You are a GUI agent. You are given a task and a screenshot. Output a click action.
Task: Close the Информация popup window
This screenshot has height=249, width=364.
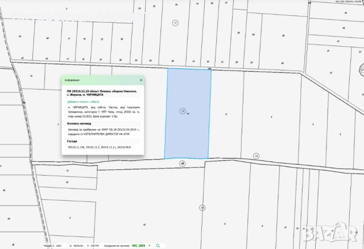tap(141, 80)
